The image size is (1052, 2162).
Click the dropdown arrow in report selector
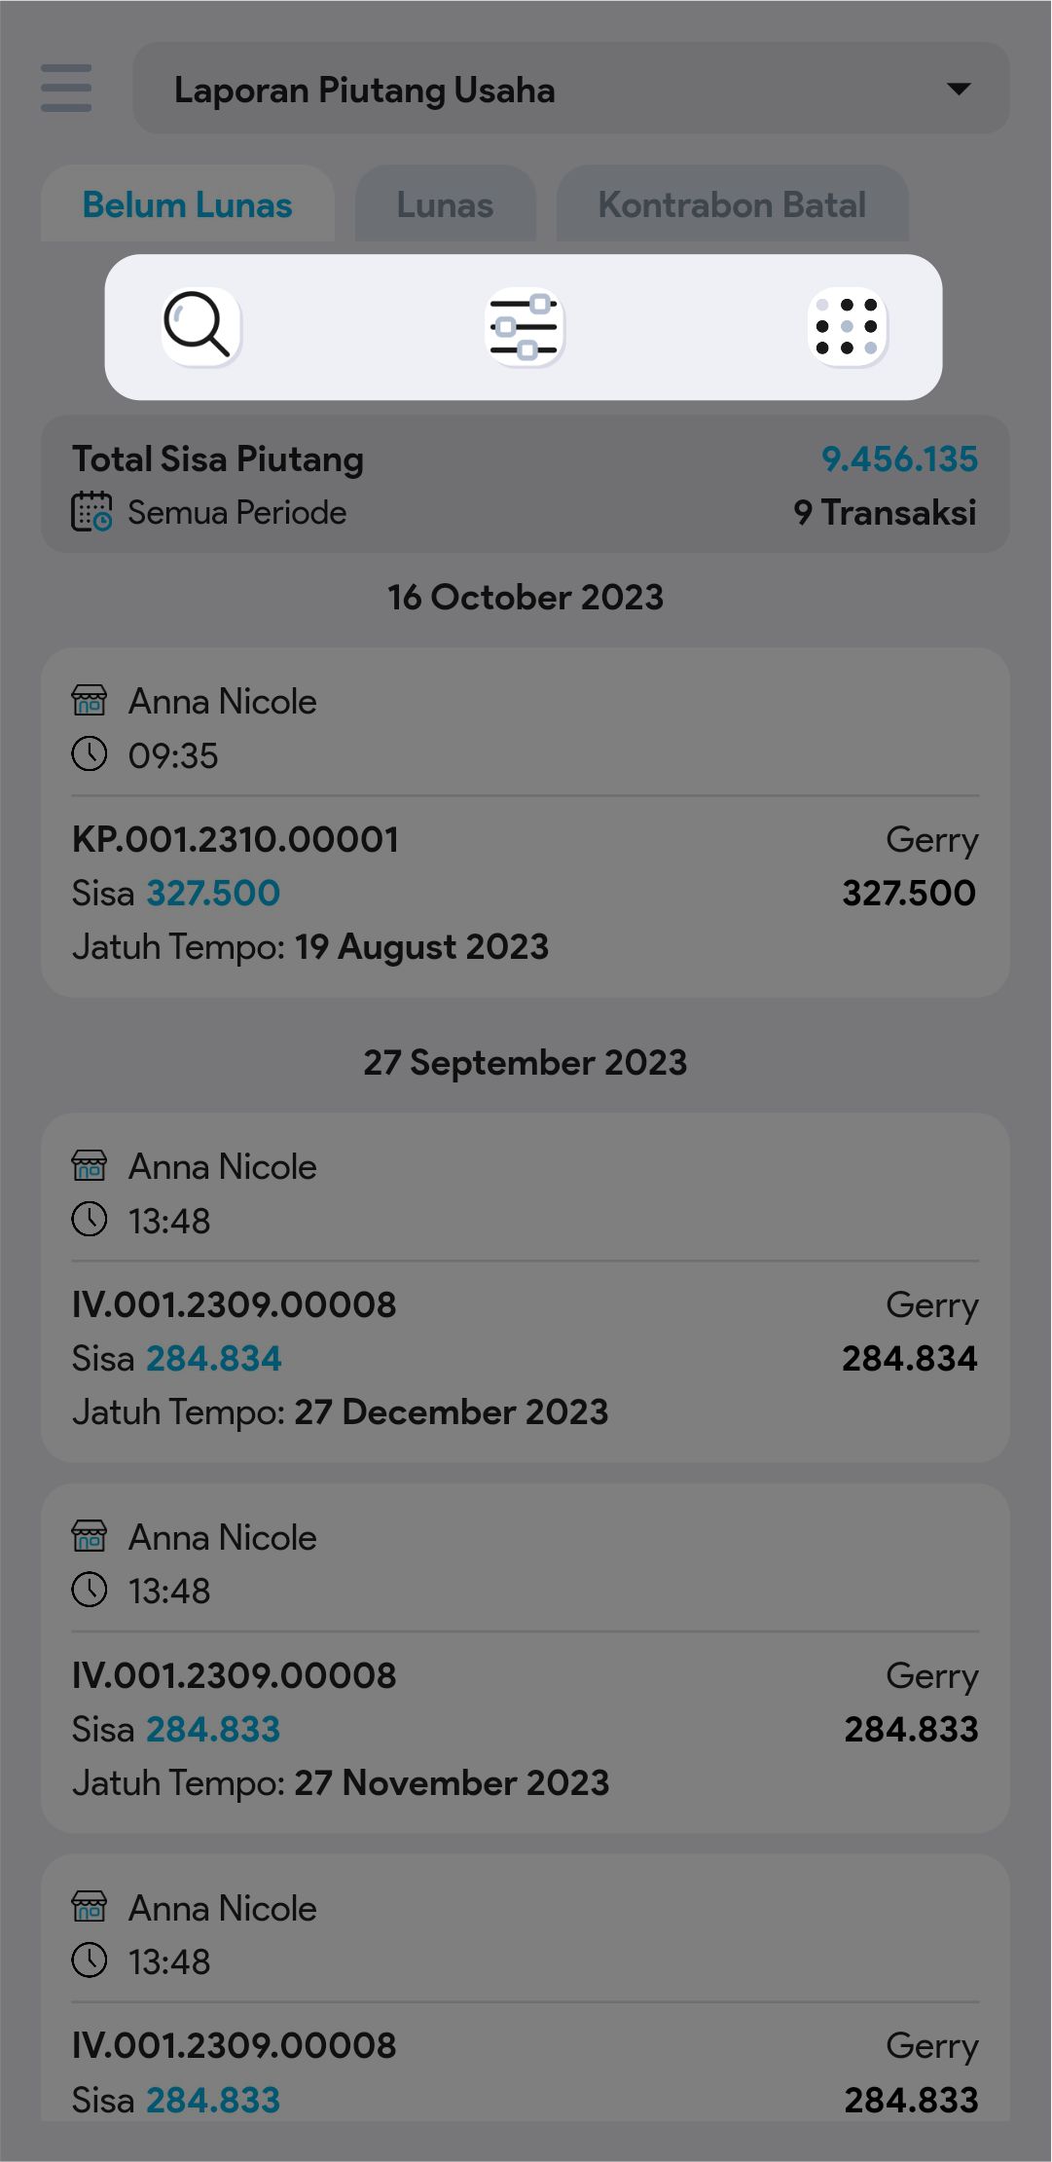[959, 89]
